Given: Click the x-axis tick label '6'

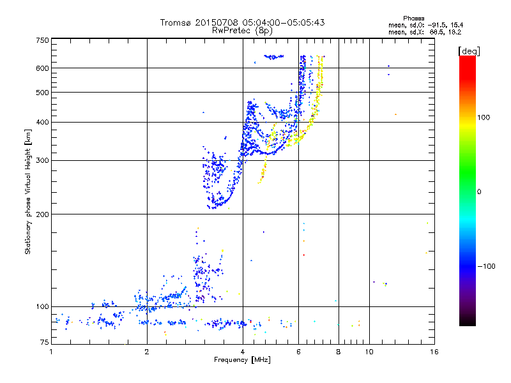Looking at the screenshot, I should pos(298,352).
